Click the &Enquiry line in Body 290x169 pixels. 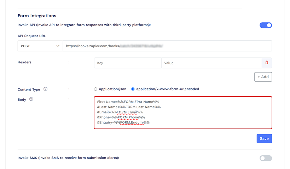pos(123,122)
